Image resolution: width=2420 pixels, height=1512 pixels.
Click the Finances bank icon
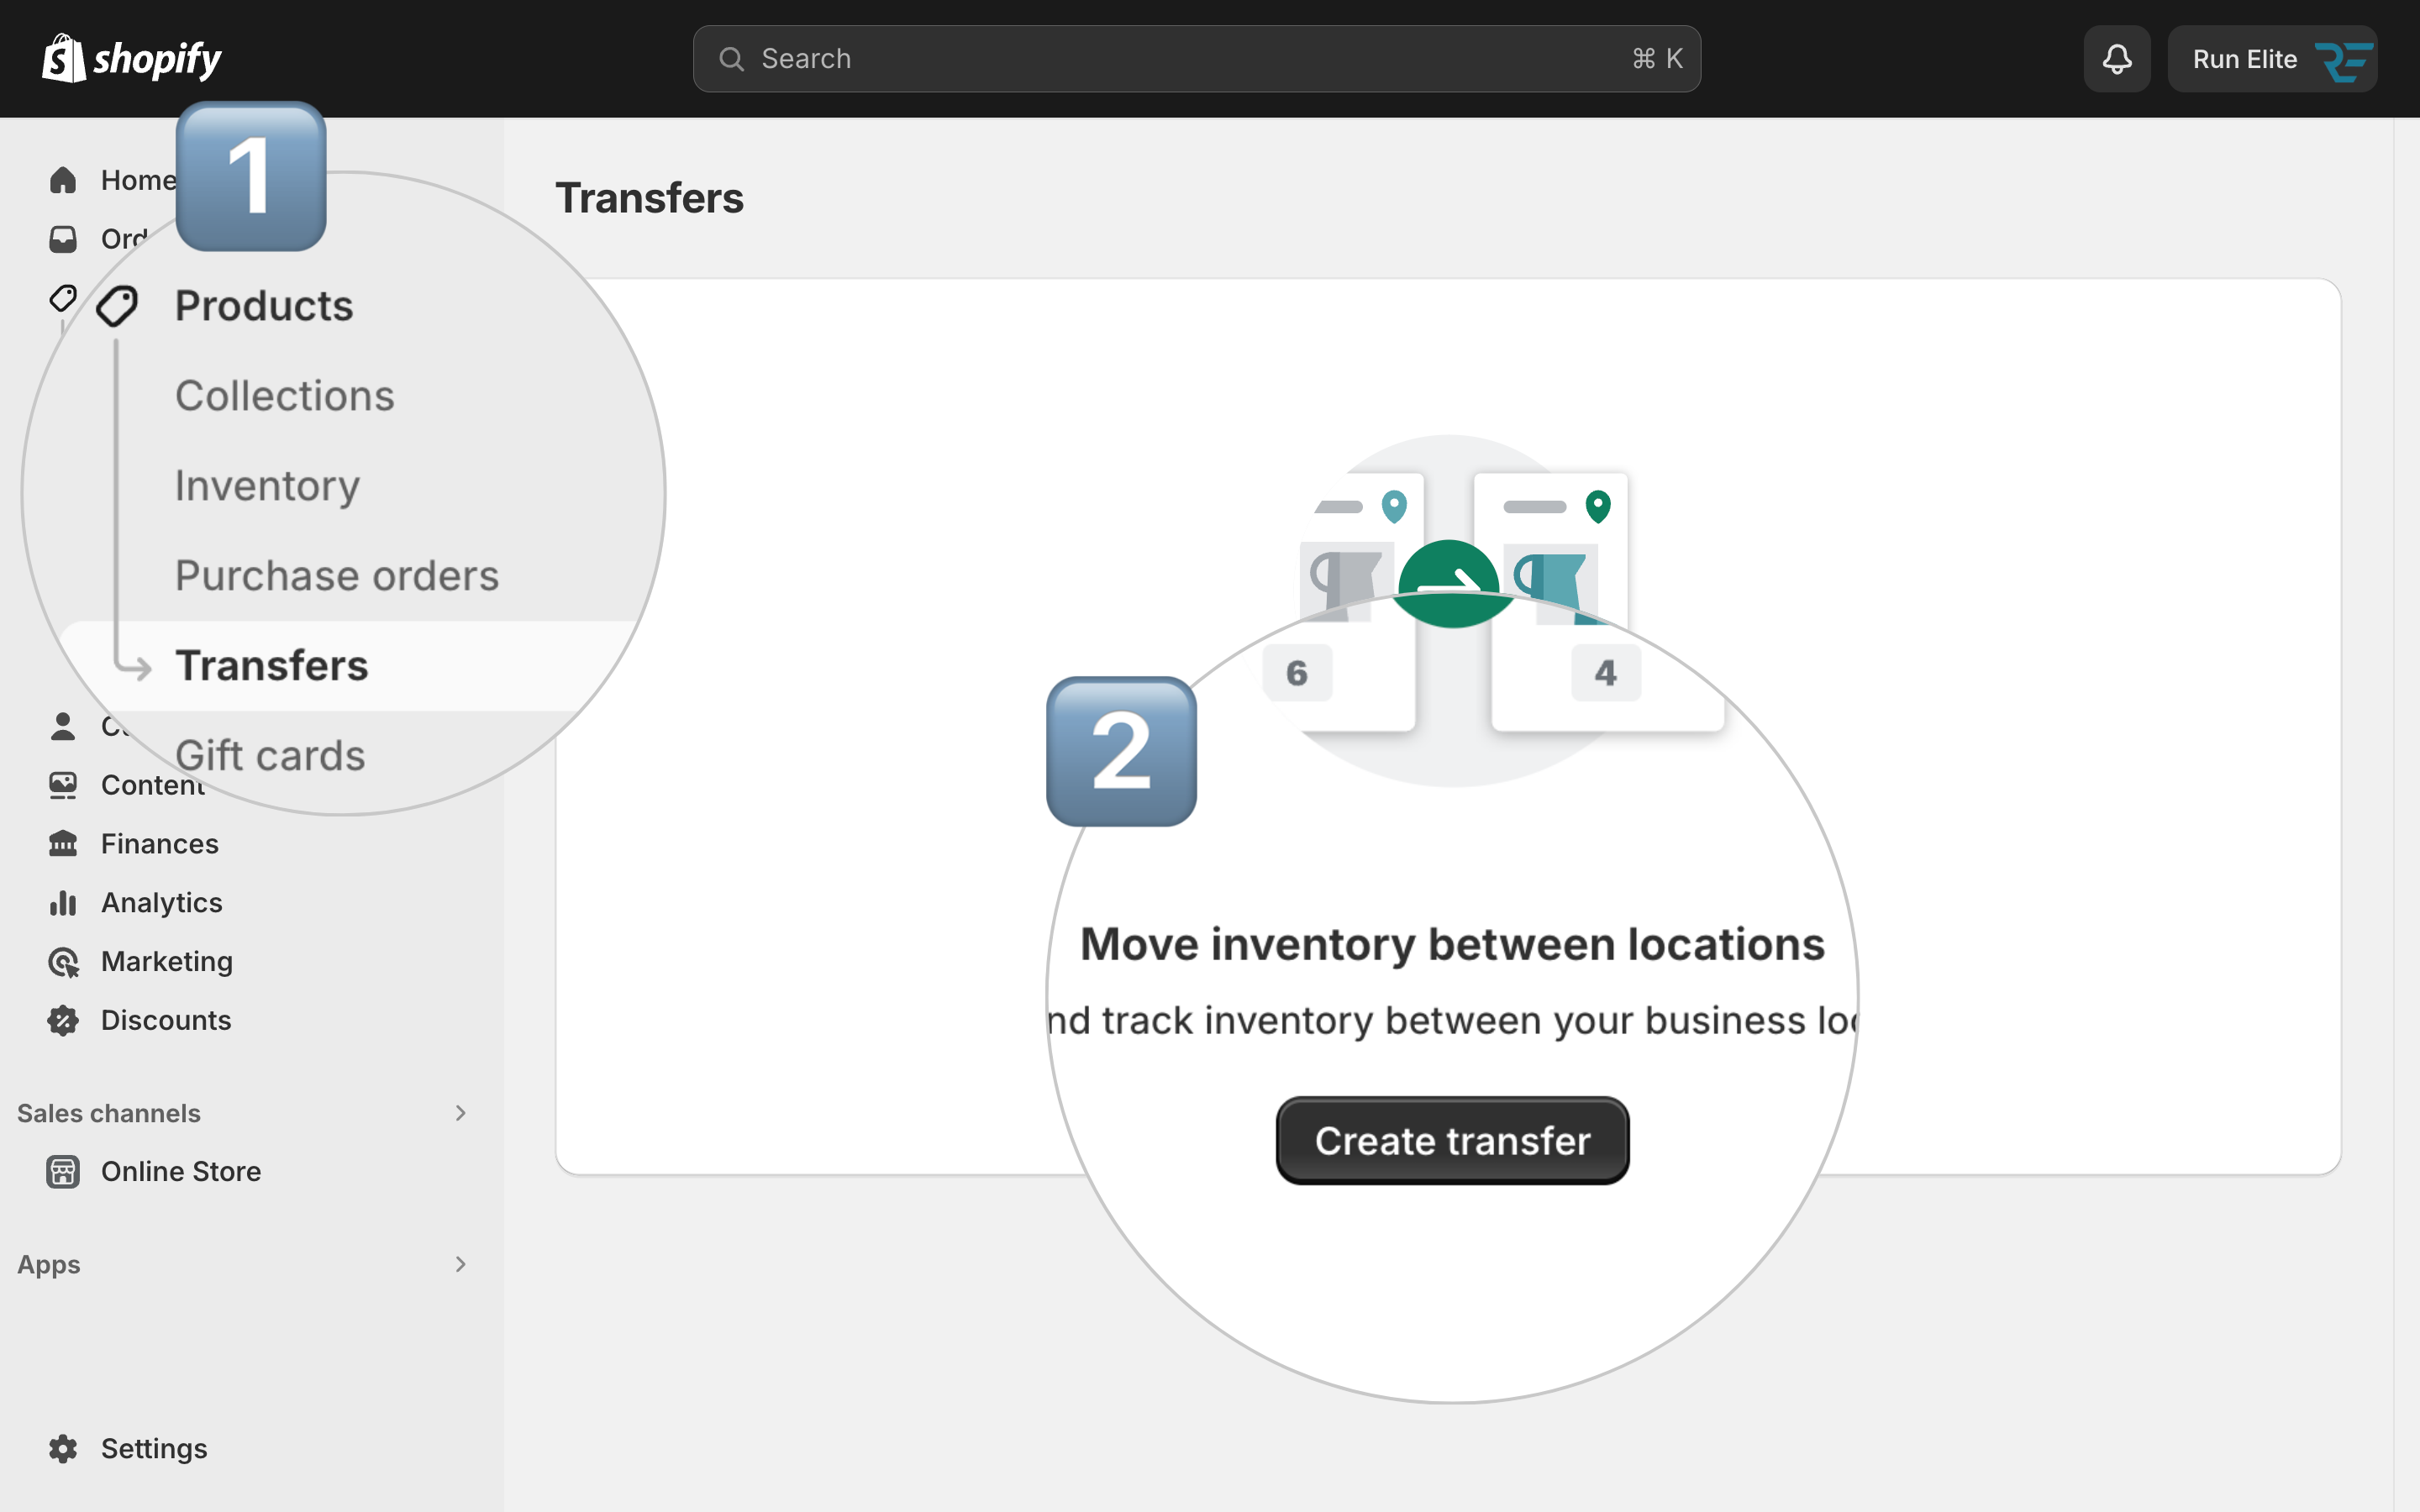(63, 844)
